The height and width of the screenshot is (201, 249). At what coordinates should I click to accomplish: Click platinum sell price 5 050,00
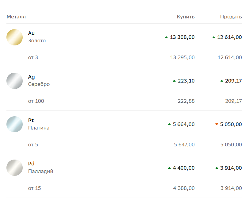tap(231, 125)
